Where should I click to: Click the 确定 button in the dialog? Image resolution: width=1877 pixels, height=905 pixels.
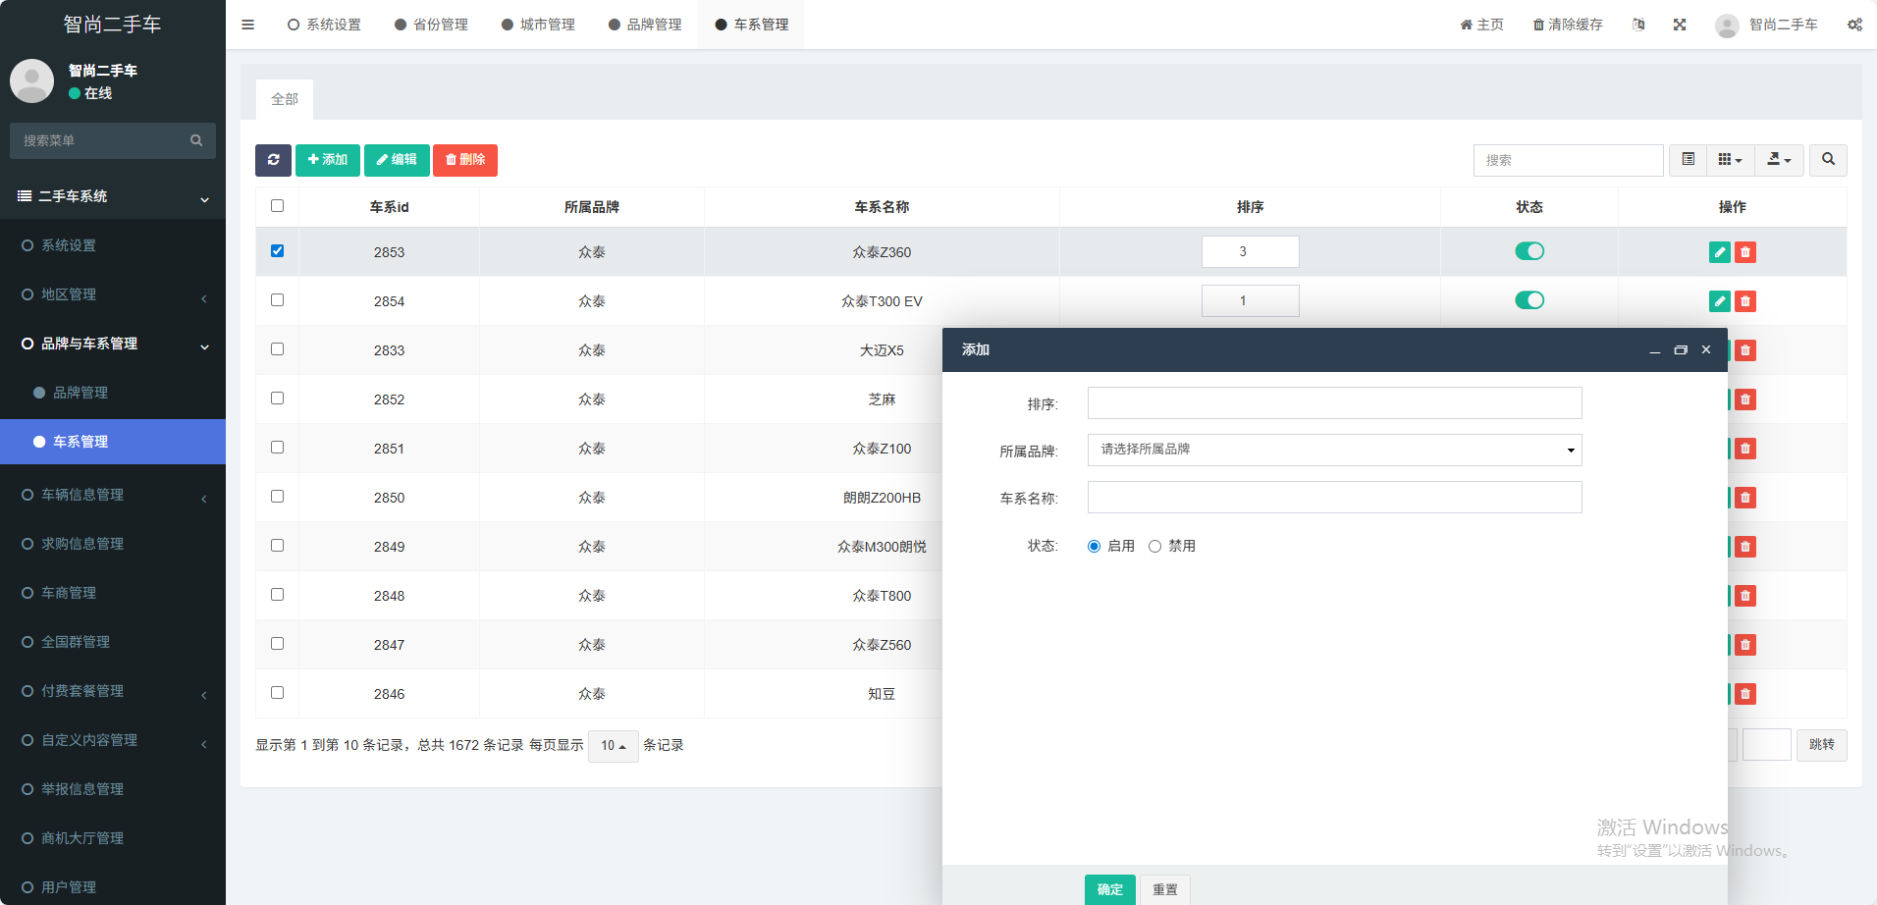coord(1109,889)
